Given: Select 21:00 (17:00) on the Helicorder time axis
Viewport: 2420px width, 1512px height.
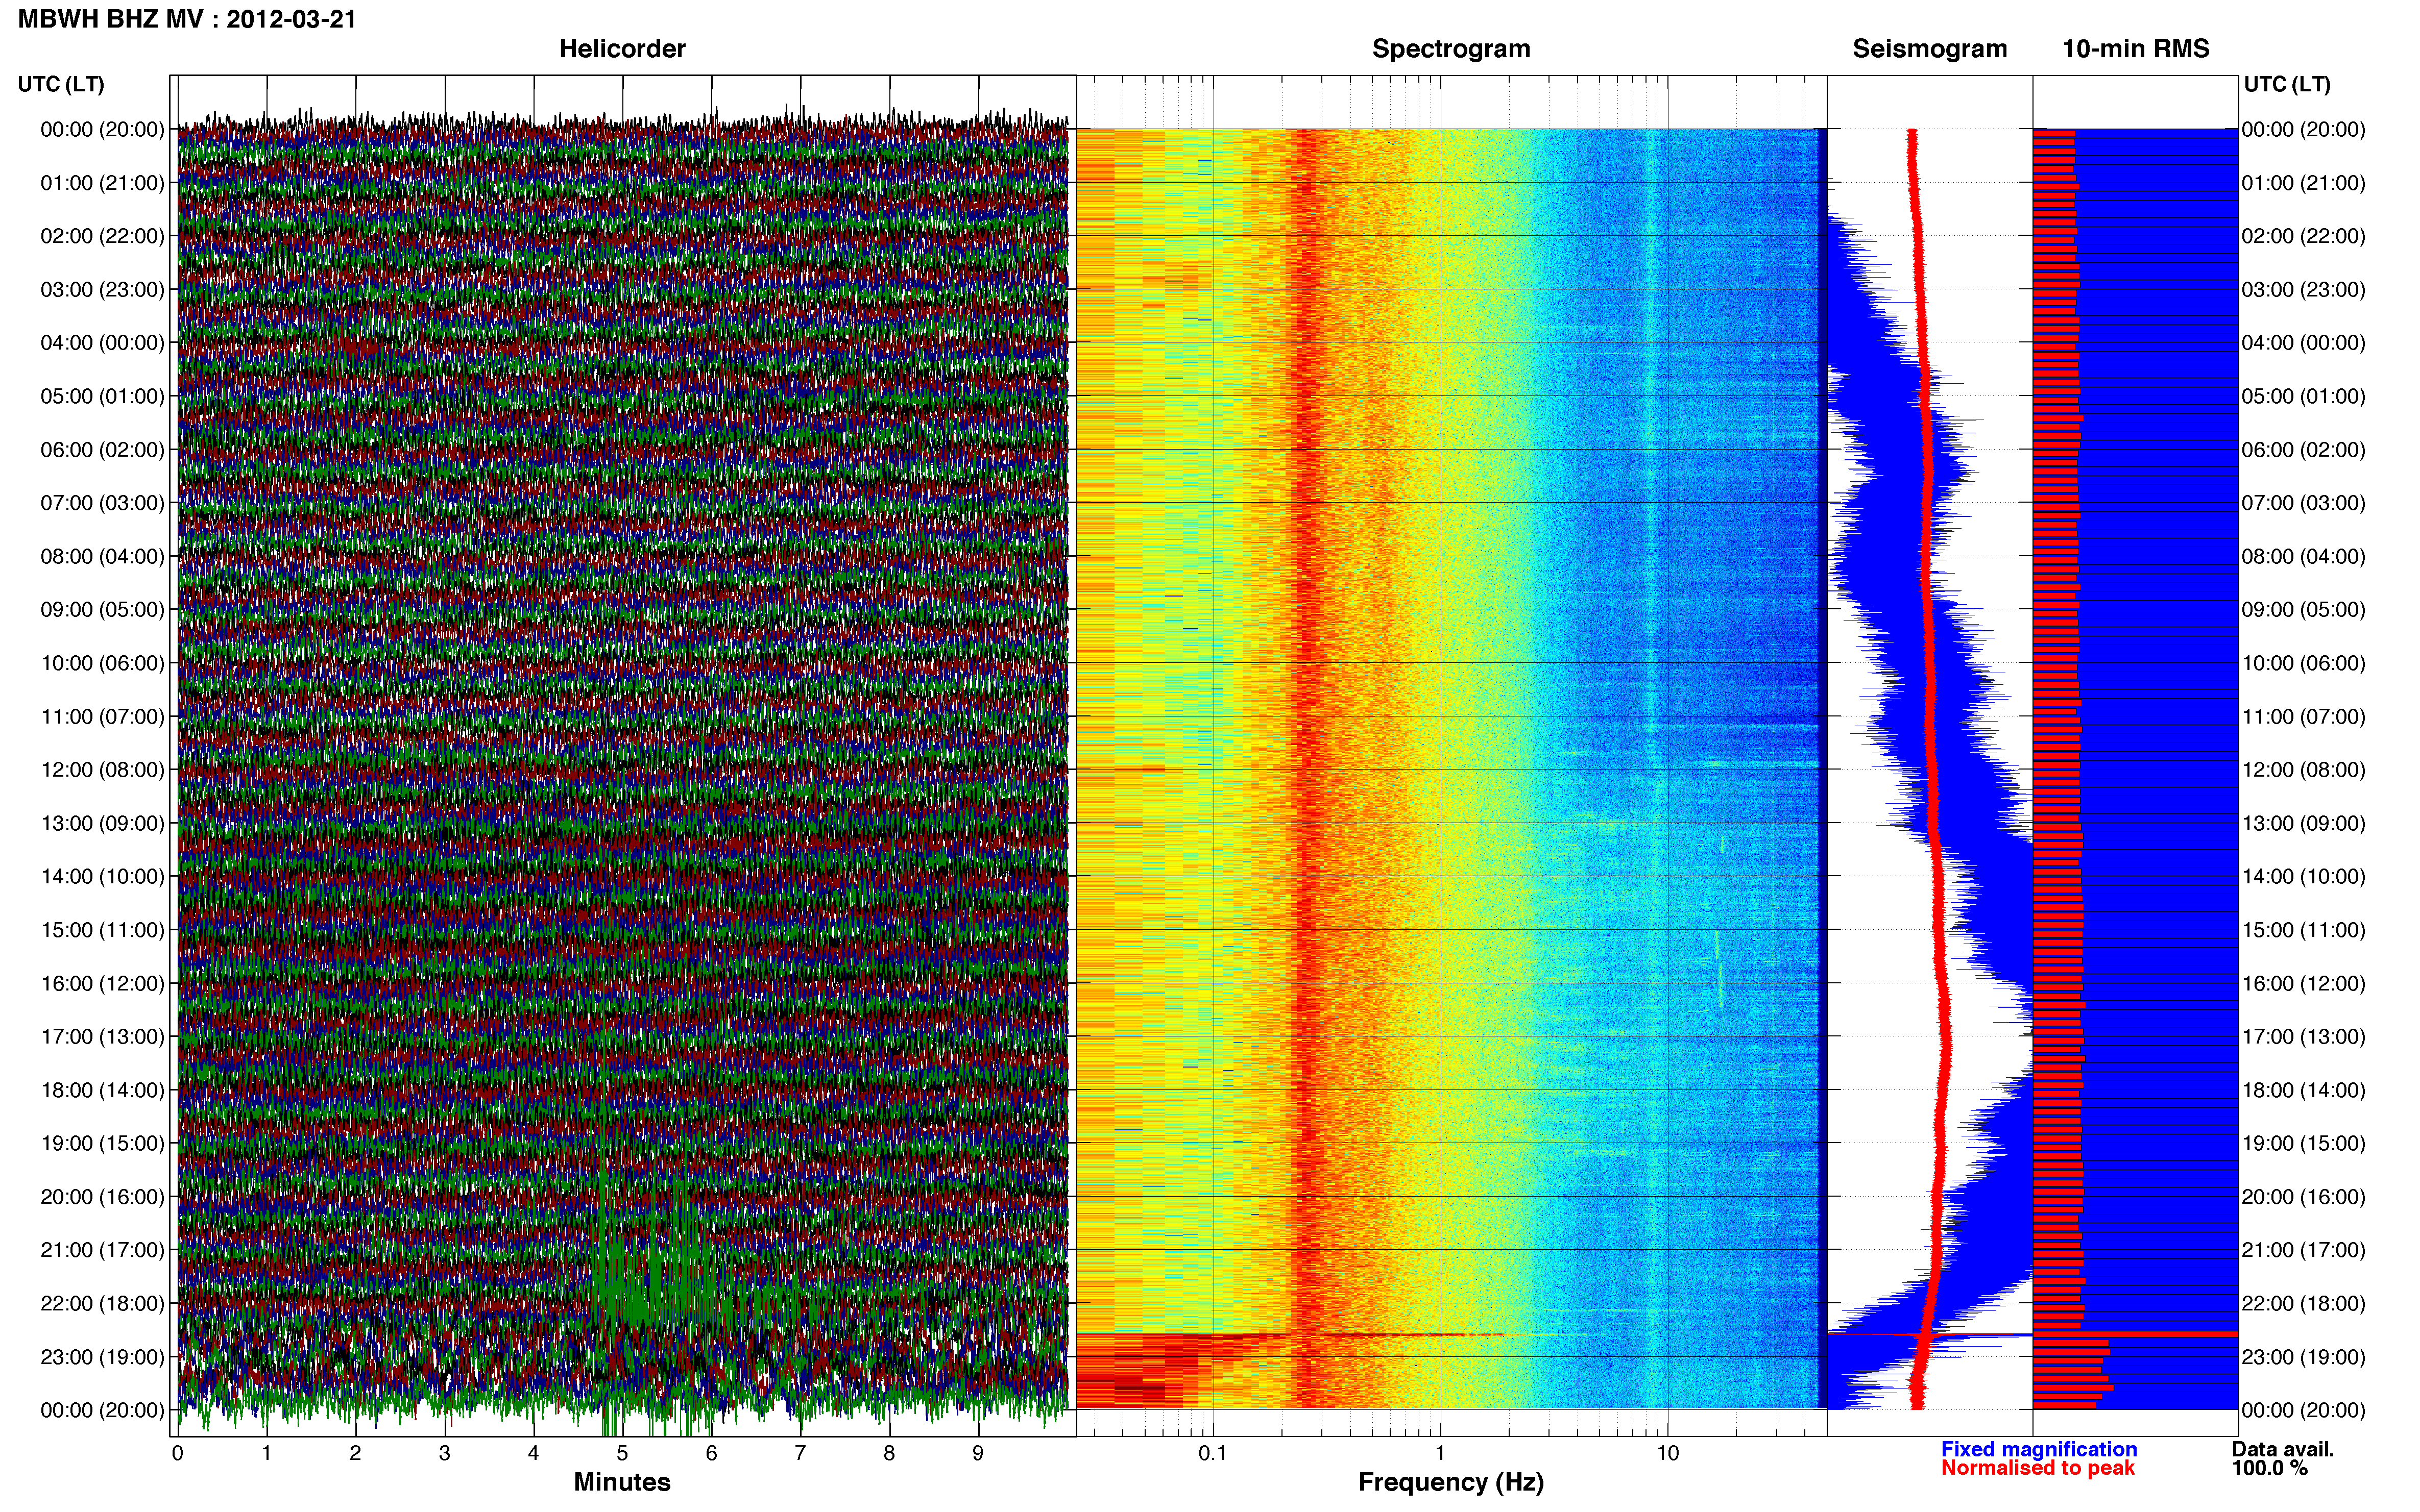Looking at the screenshot, I should pos(102,1250).
